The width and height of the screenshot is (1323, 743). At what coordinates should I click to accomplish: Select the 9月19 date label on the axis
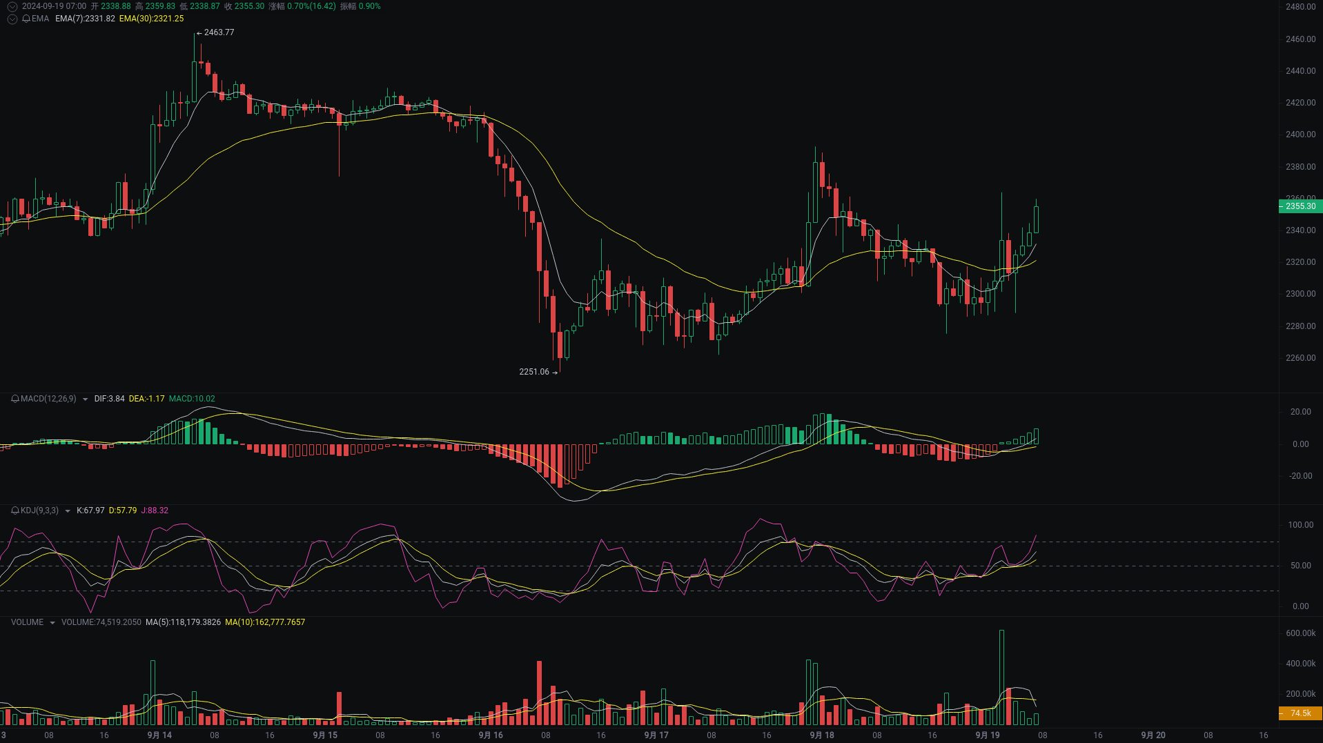click(x=987, y=735)
